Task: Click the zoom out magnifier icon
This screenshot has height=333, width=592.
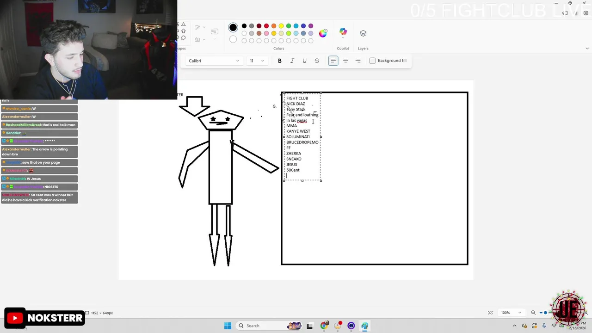Action: [x=533, y=313]
